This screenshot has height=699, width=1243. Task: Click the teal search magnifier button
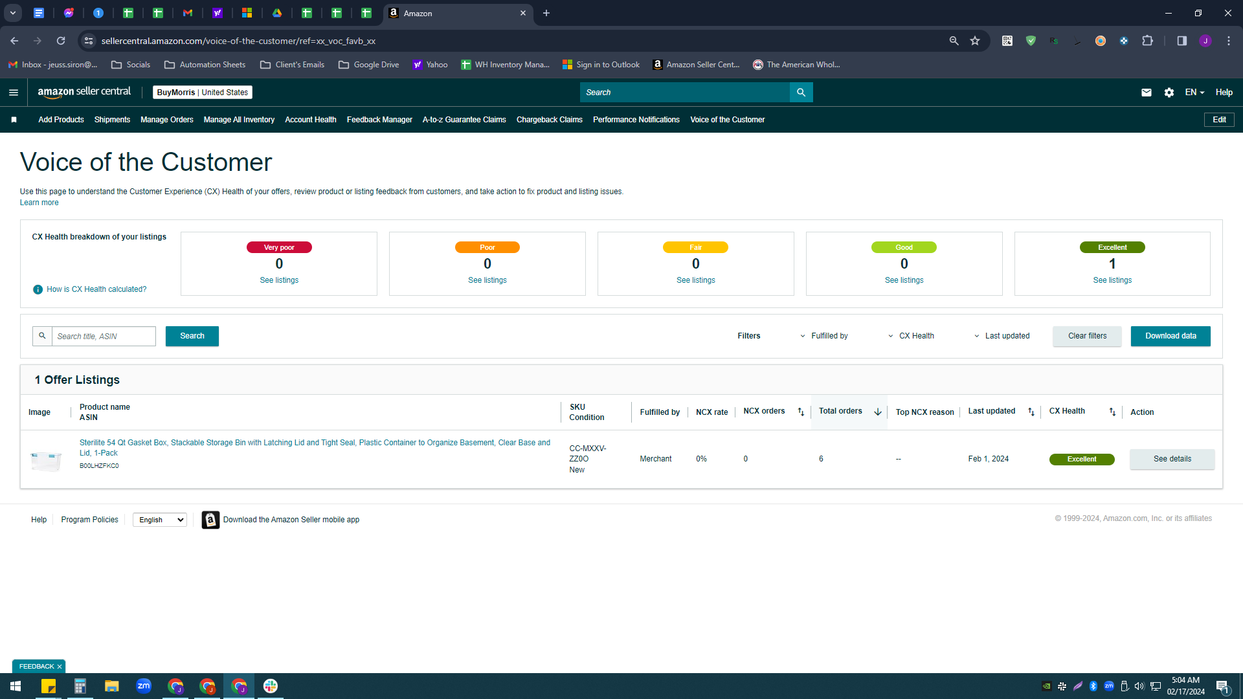coord(801,93)
